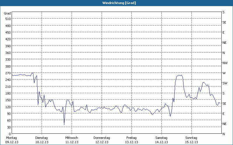Click the 90 value on the left axis
The width and height of the screenshot is (233, 145).
pos(9,114)
